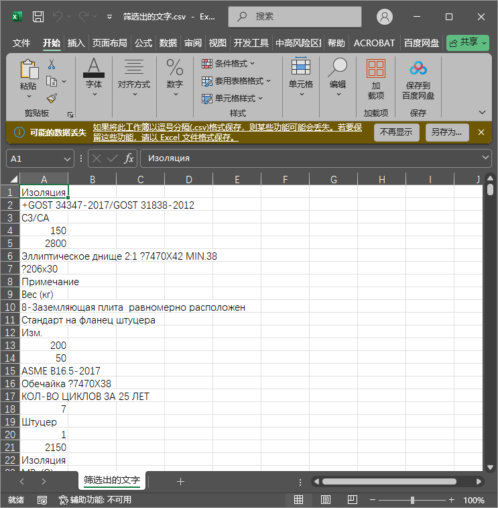This screenshot has width=498, height=508.
Task: Switch to Normal view icon in status bar
Action: click(298, 499)
